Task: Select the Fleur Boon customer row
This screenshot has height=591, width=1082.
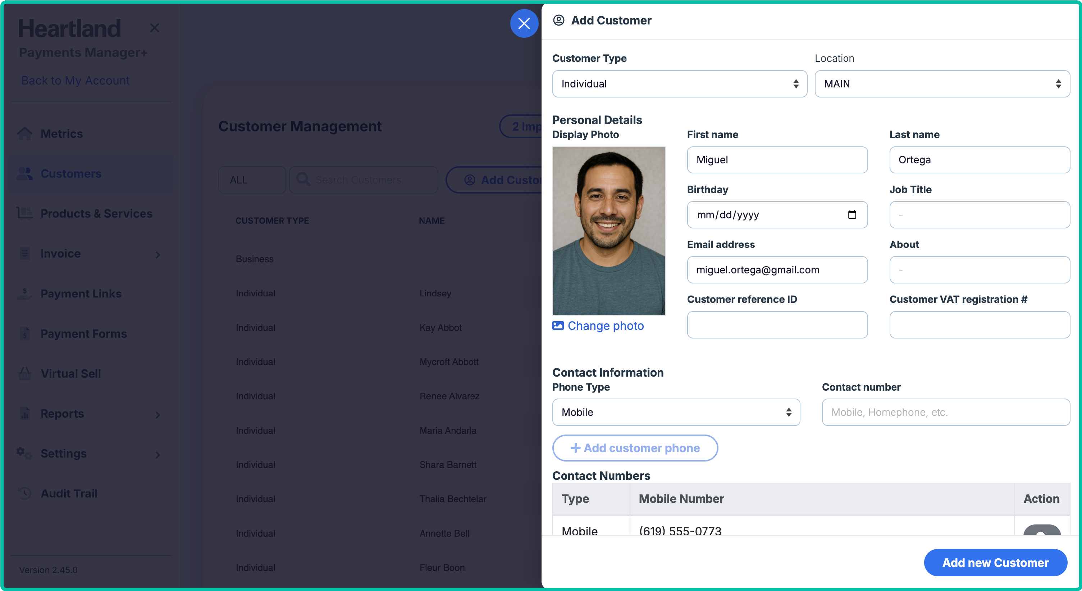Action: 380,568
